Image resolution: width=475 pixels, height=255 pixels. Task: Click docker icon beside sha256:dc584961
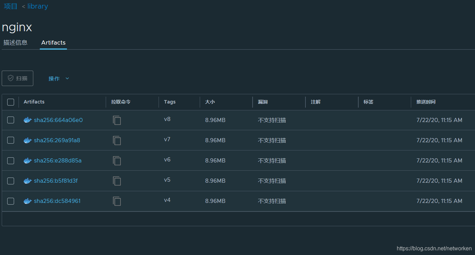[28, 201]
